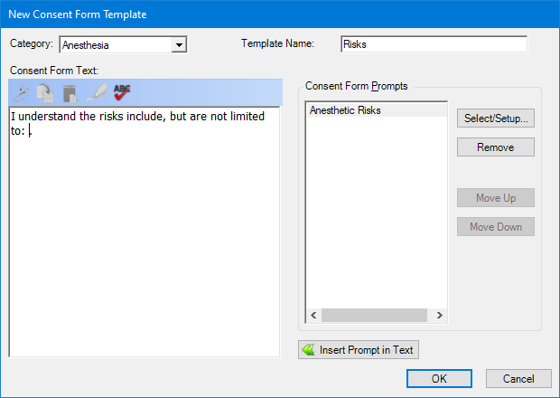The width and height of the screenshot is (560, 398).
Task: Open the Category dropdown arrow
Action: click(179, 44)
